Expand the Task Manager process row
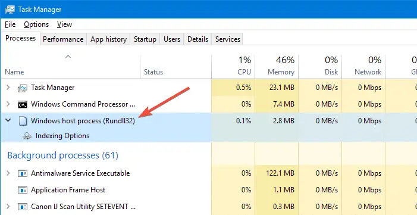This screenshot has width=417, height=215. pos(8,88)
